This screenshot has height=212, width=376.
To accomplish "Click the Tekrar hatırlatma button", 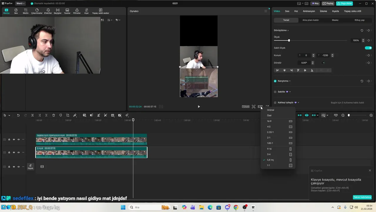I will tap(362, 197).
